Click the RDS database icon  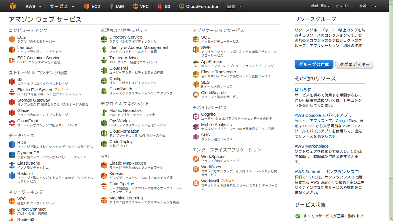(12, 144)
